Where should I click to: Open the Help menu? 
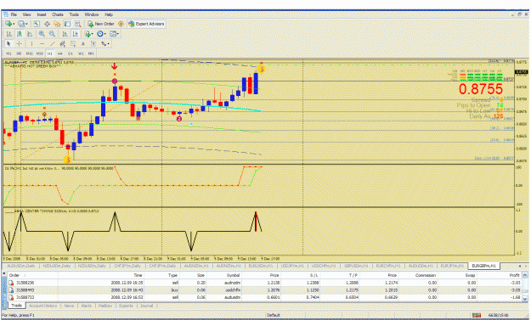coord(109,14)
